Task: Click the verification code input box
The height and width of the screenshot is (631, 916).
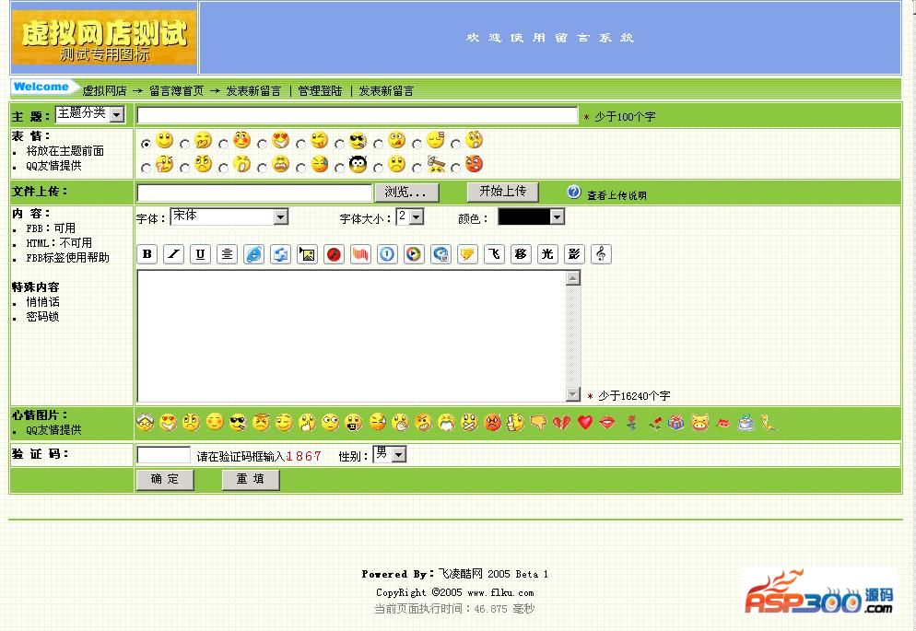Action: 164,455
